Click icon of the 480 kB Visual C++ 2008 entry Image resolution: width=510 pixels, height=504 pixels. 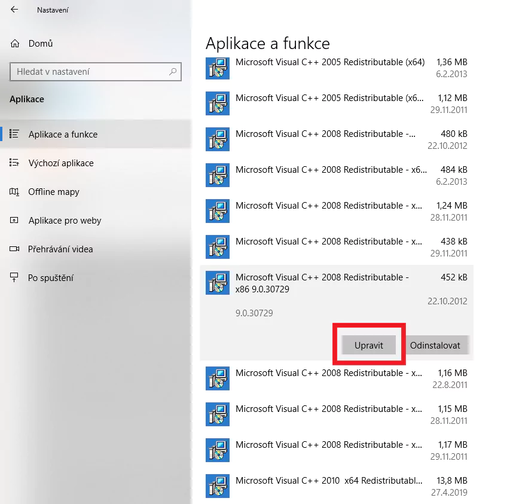218,139
